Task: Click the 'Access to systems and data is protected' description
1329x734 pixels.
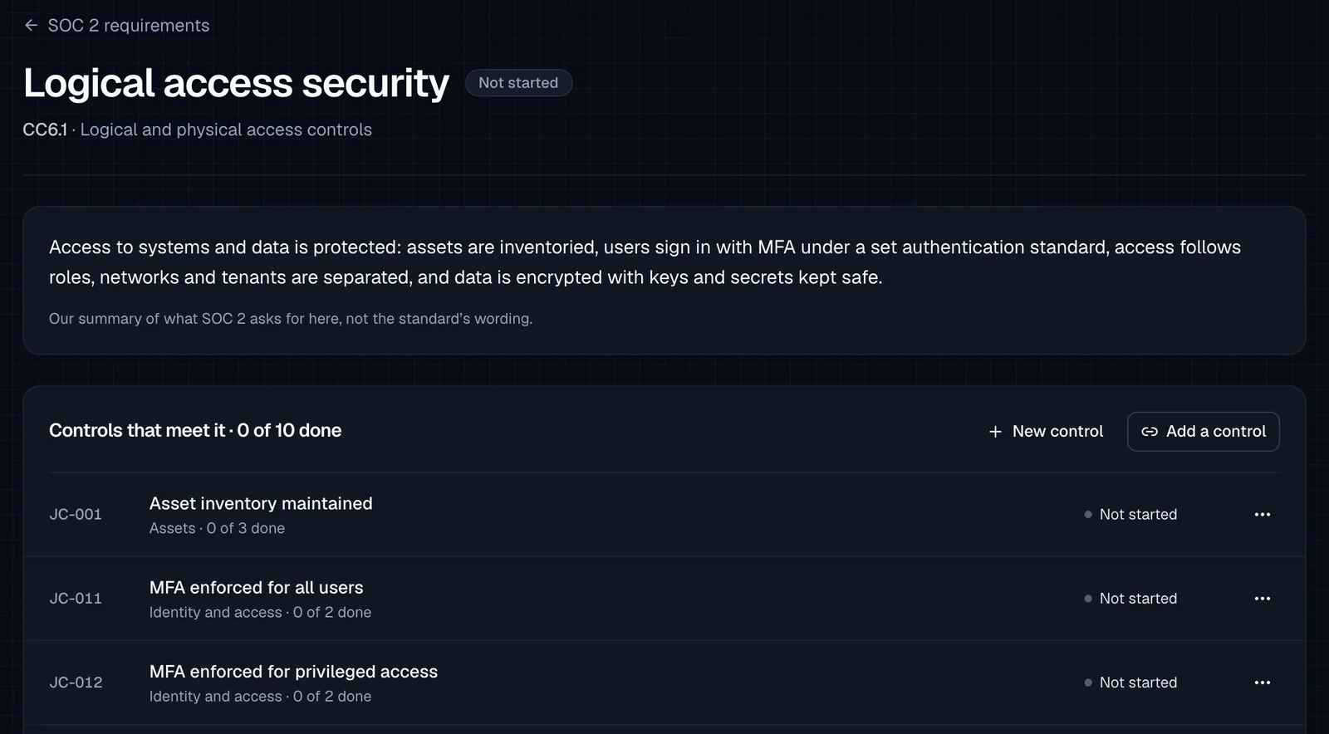Action: 645,262
